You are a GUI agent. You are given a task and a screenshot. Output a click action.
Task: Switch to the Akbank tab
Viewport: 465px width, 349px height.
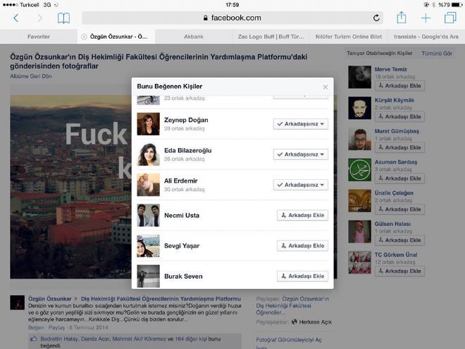pos(194,37)
